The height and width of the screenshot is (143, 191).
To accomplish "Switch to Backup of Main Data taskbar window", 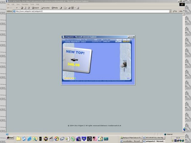I will [131, 138].
